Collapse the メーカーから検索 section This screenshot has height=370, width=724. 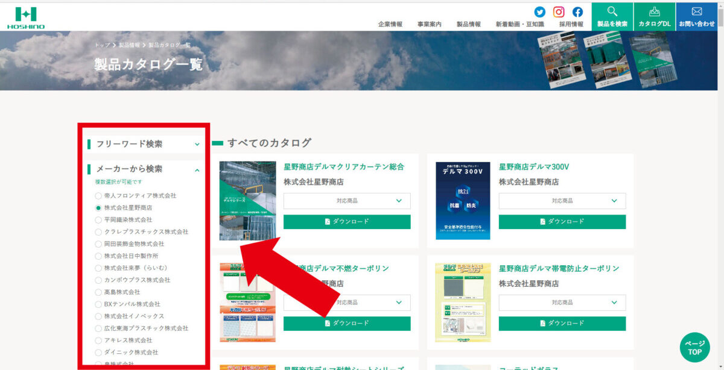tap(144, 169)
